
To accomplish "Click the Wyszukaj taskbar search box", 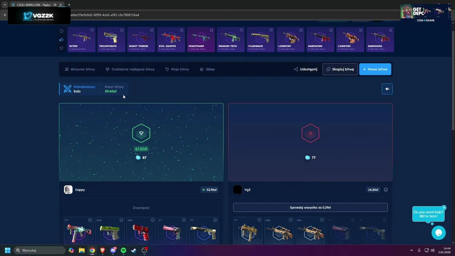I will [x=39, y=250].
